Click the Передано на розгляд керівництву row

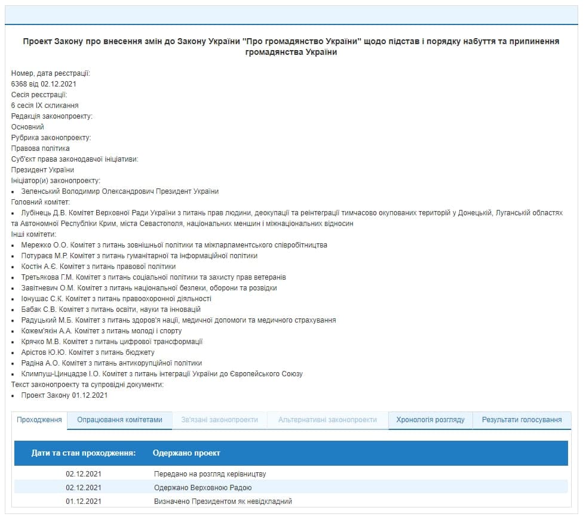click(x=210, y=474)
